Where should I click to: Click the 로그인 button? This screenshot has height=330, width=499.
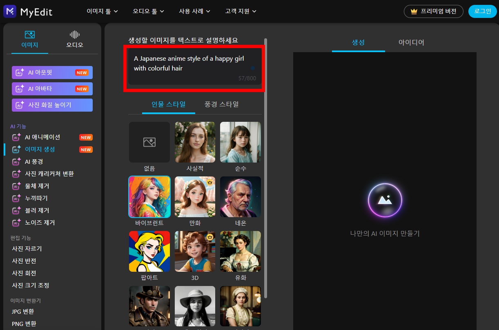(482, 11)
